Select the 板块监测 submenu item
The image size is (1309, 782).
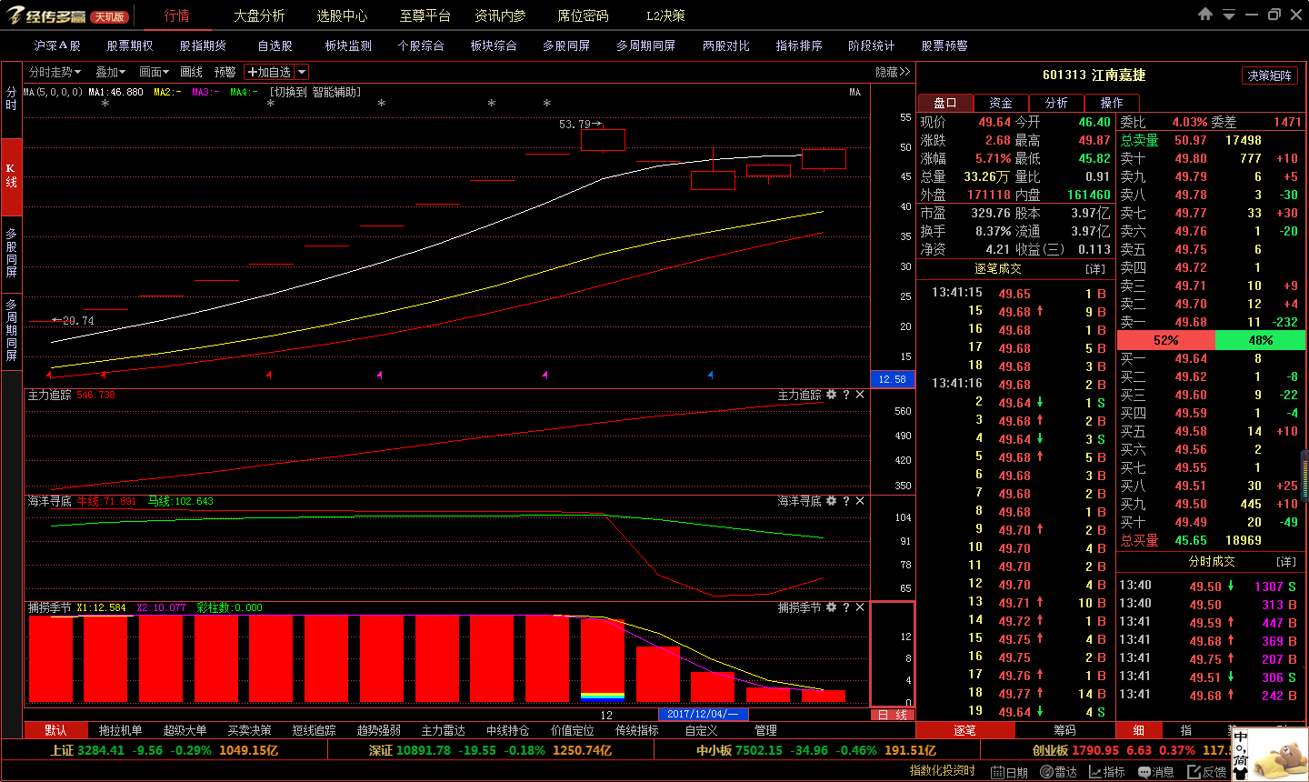coord(348,45)
